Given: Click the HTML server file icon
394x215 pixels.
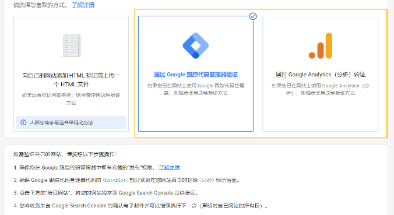Looking at the screenshot, I should [x=72, y=45].
